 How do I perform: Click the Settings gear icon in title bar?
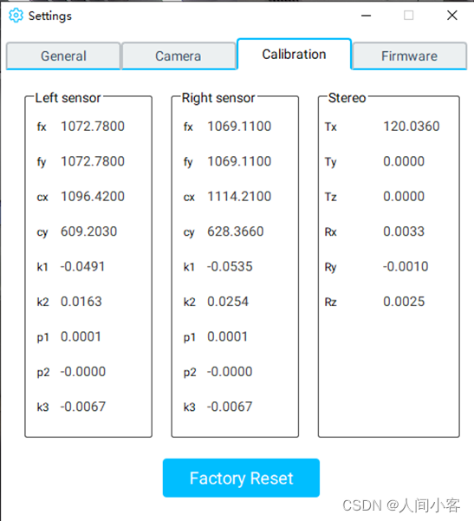pyautogui.click(x=16, y=16)
